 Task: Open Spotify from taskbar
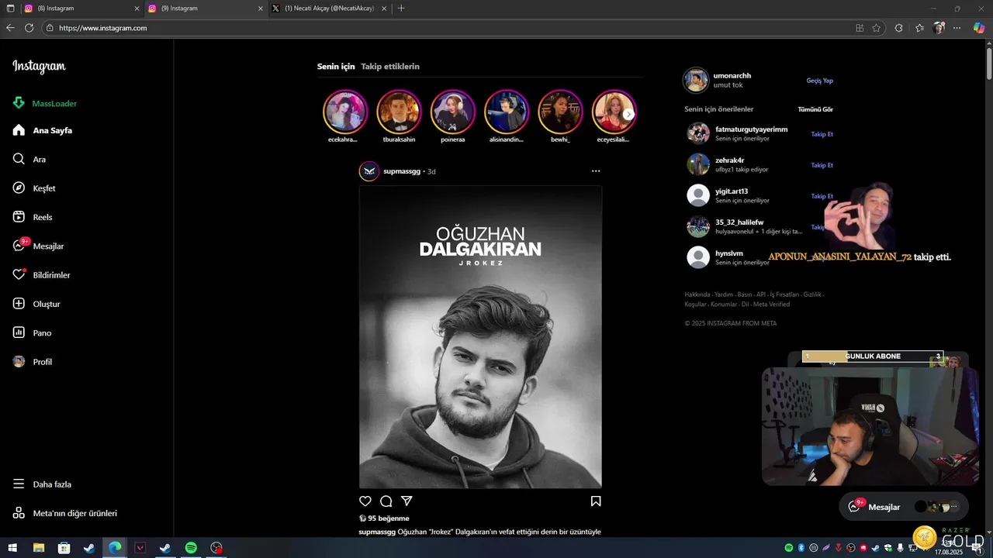click(x=191, y=549)
